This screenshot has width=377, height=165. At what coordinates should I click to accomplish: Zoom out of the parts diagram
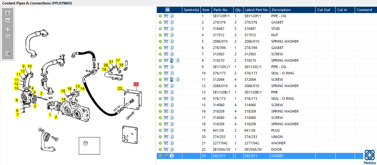pyautogui.click(x=8, y=20)
